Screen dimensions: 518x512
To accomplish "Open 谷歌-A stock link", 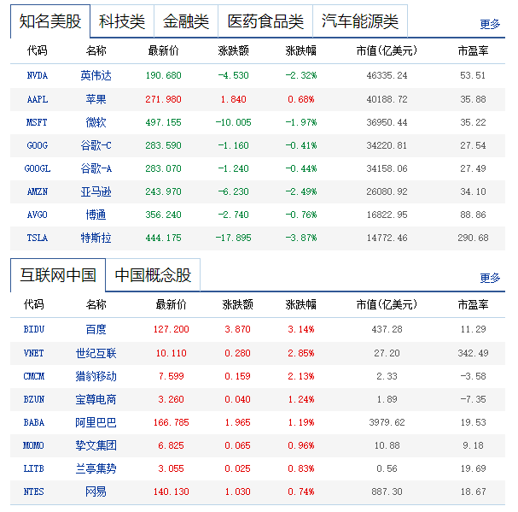I will pos(96,168).
